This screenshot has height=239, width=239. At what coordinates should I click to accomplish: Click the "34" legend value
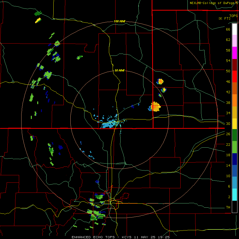click(228, 113)
